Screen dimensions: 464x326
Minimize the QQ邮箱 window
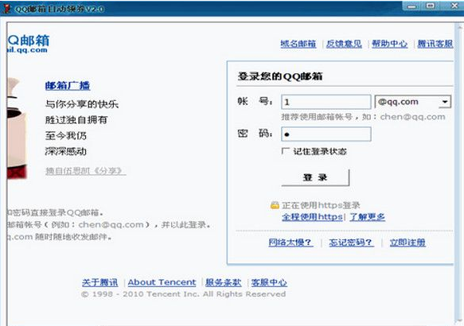[x=412, y=6]
